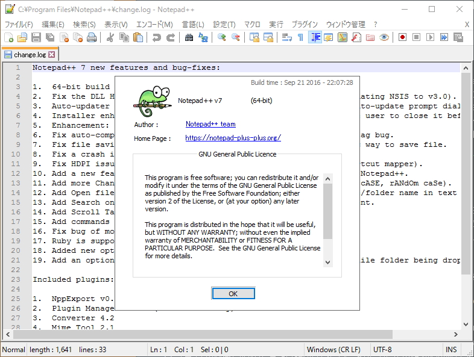Click the Normal file type status field
This screenshot has width=474, height=357.
14,350
